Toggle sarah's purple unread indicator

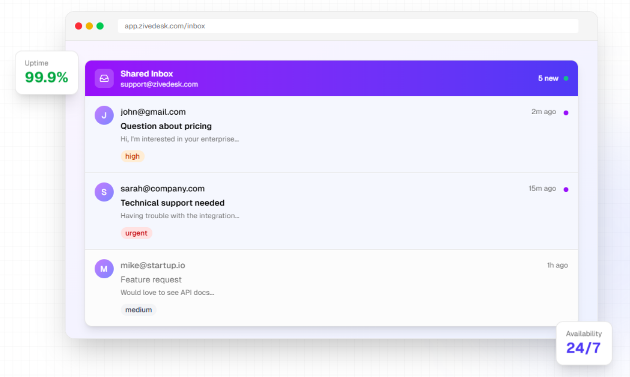pyautogui.click(x=566, y=189)
